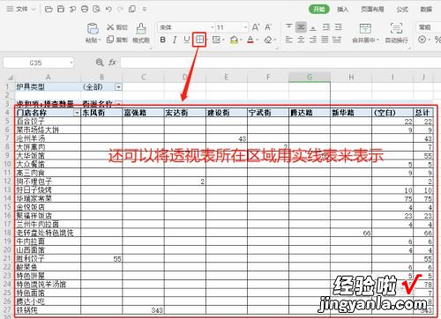Align cell content to top
Screen dimensions: 441x319
(x=289, y=27)
